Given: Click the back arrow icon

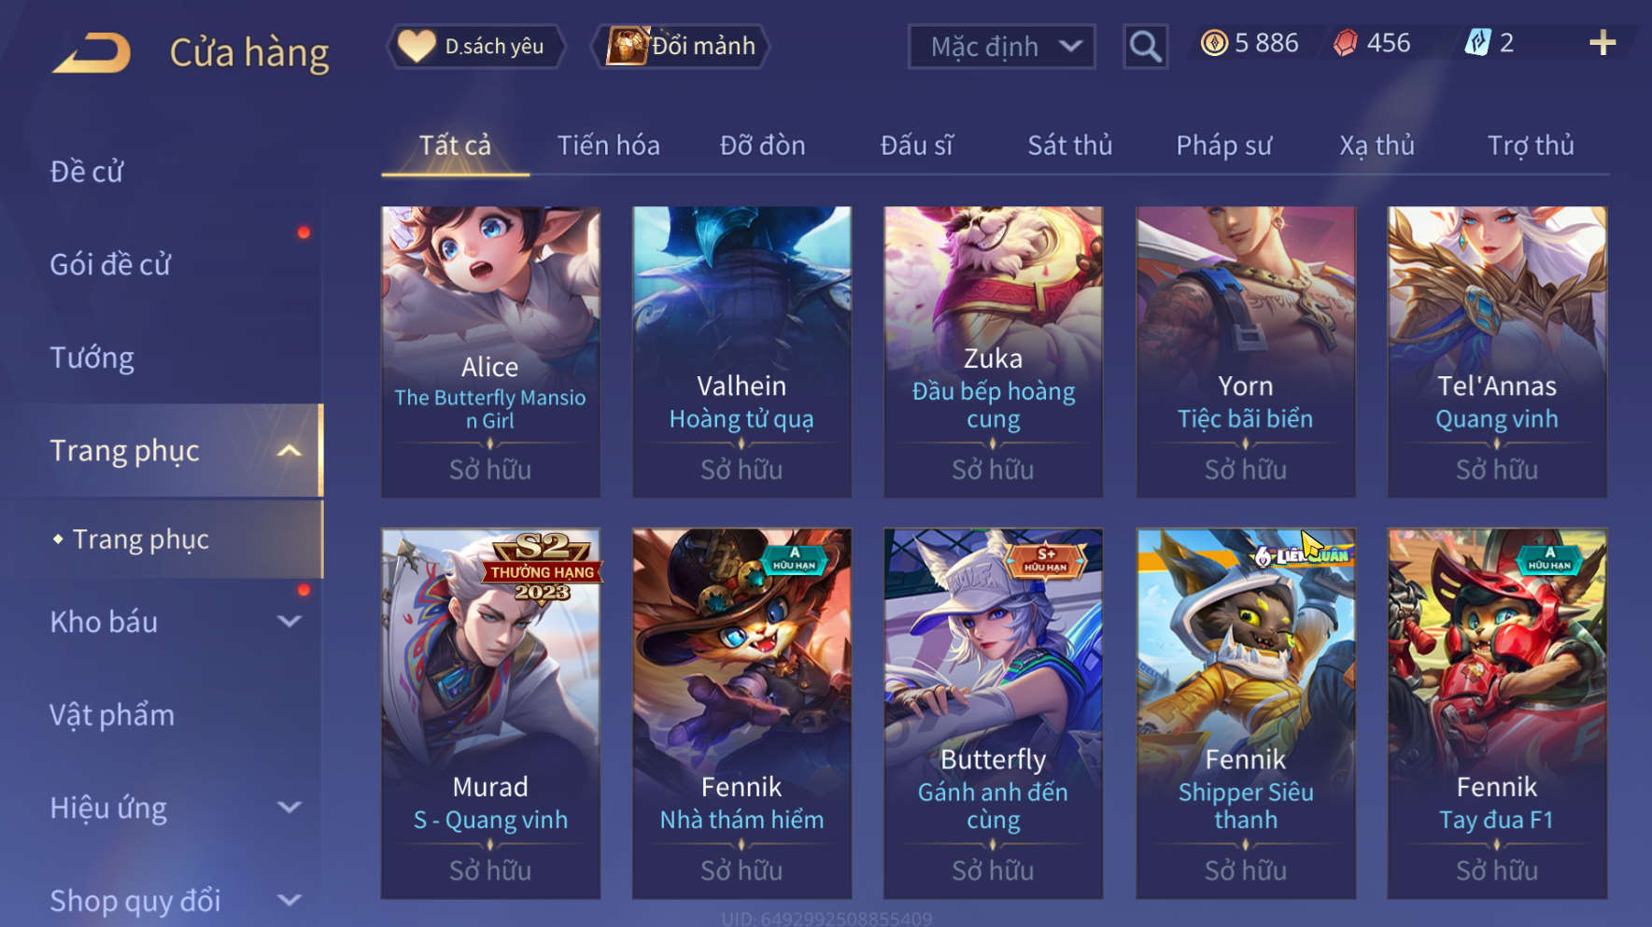Looking at the screenshot, I should pyautogui.click(x=92, y=52).
